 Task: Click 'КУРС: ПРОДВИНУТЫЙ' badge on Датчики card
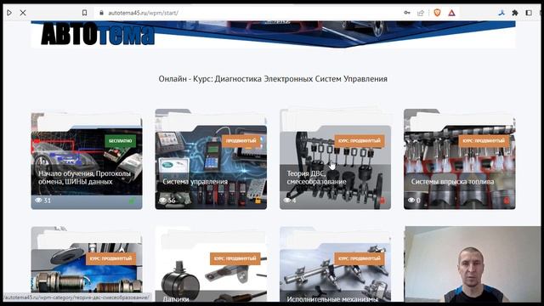click(x=235, y=258)
